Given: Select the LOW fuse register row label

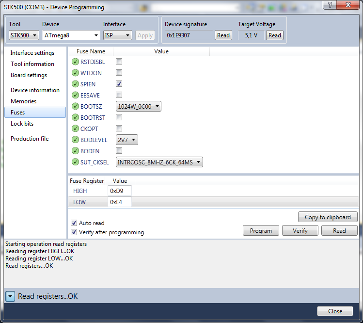Looking at the screenshot, I should 79,202.
